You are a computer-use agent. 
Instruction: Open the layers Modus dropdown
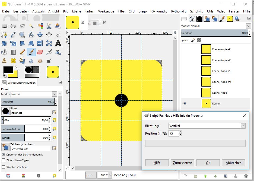[x=248, y=26]
